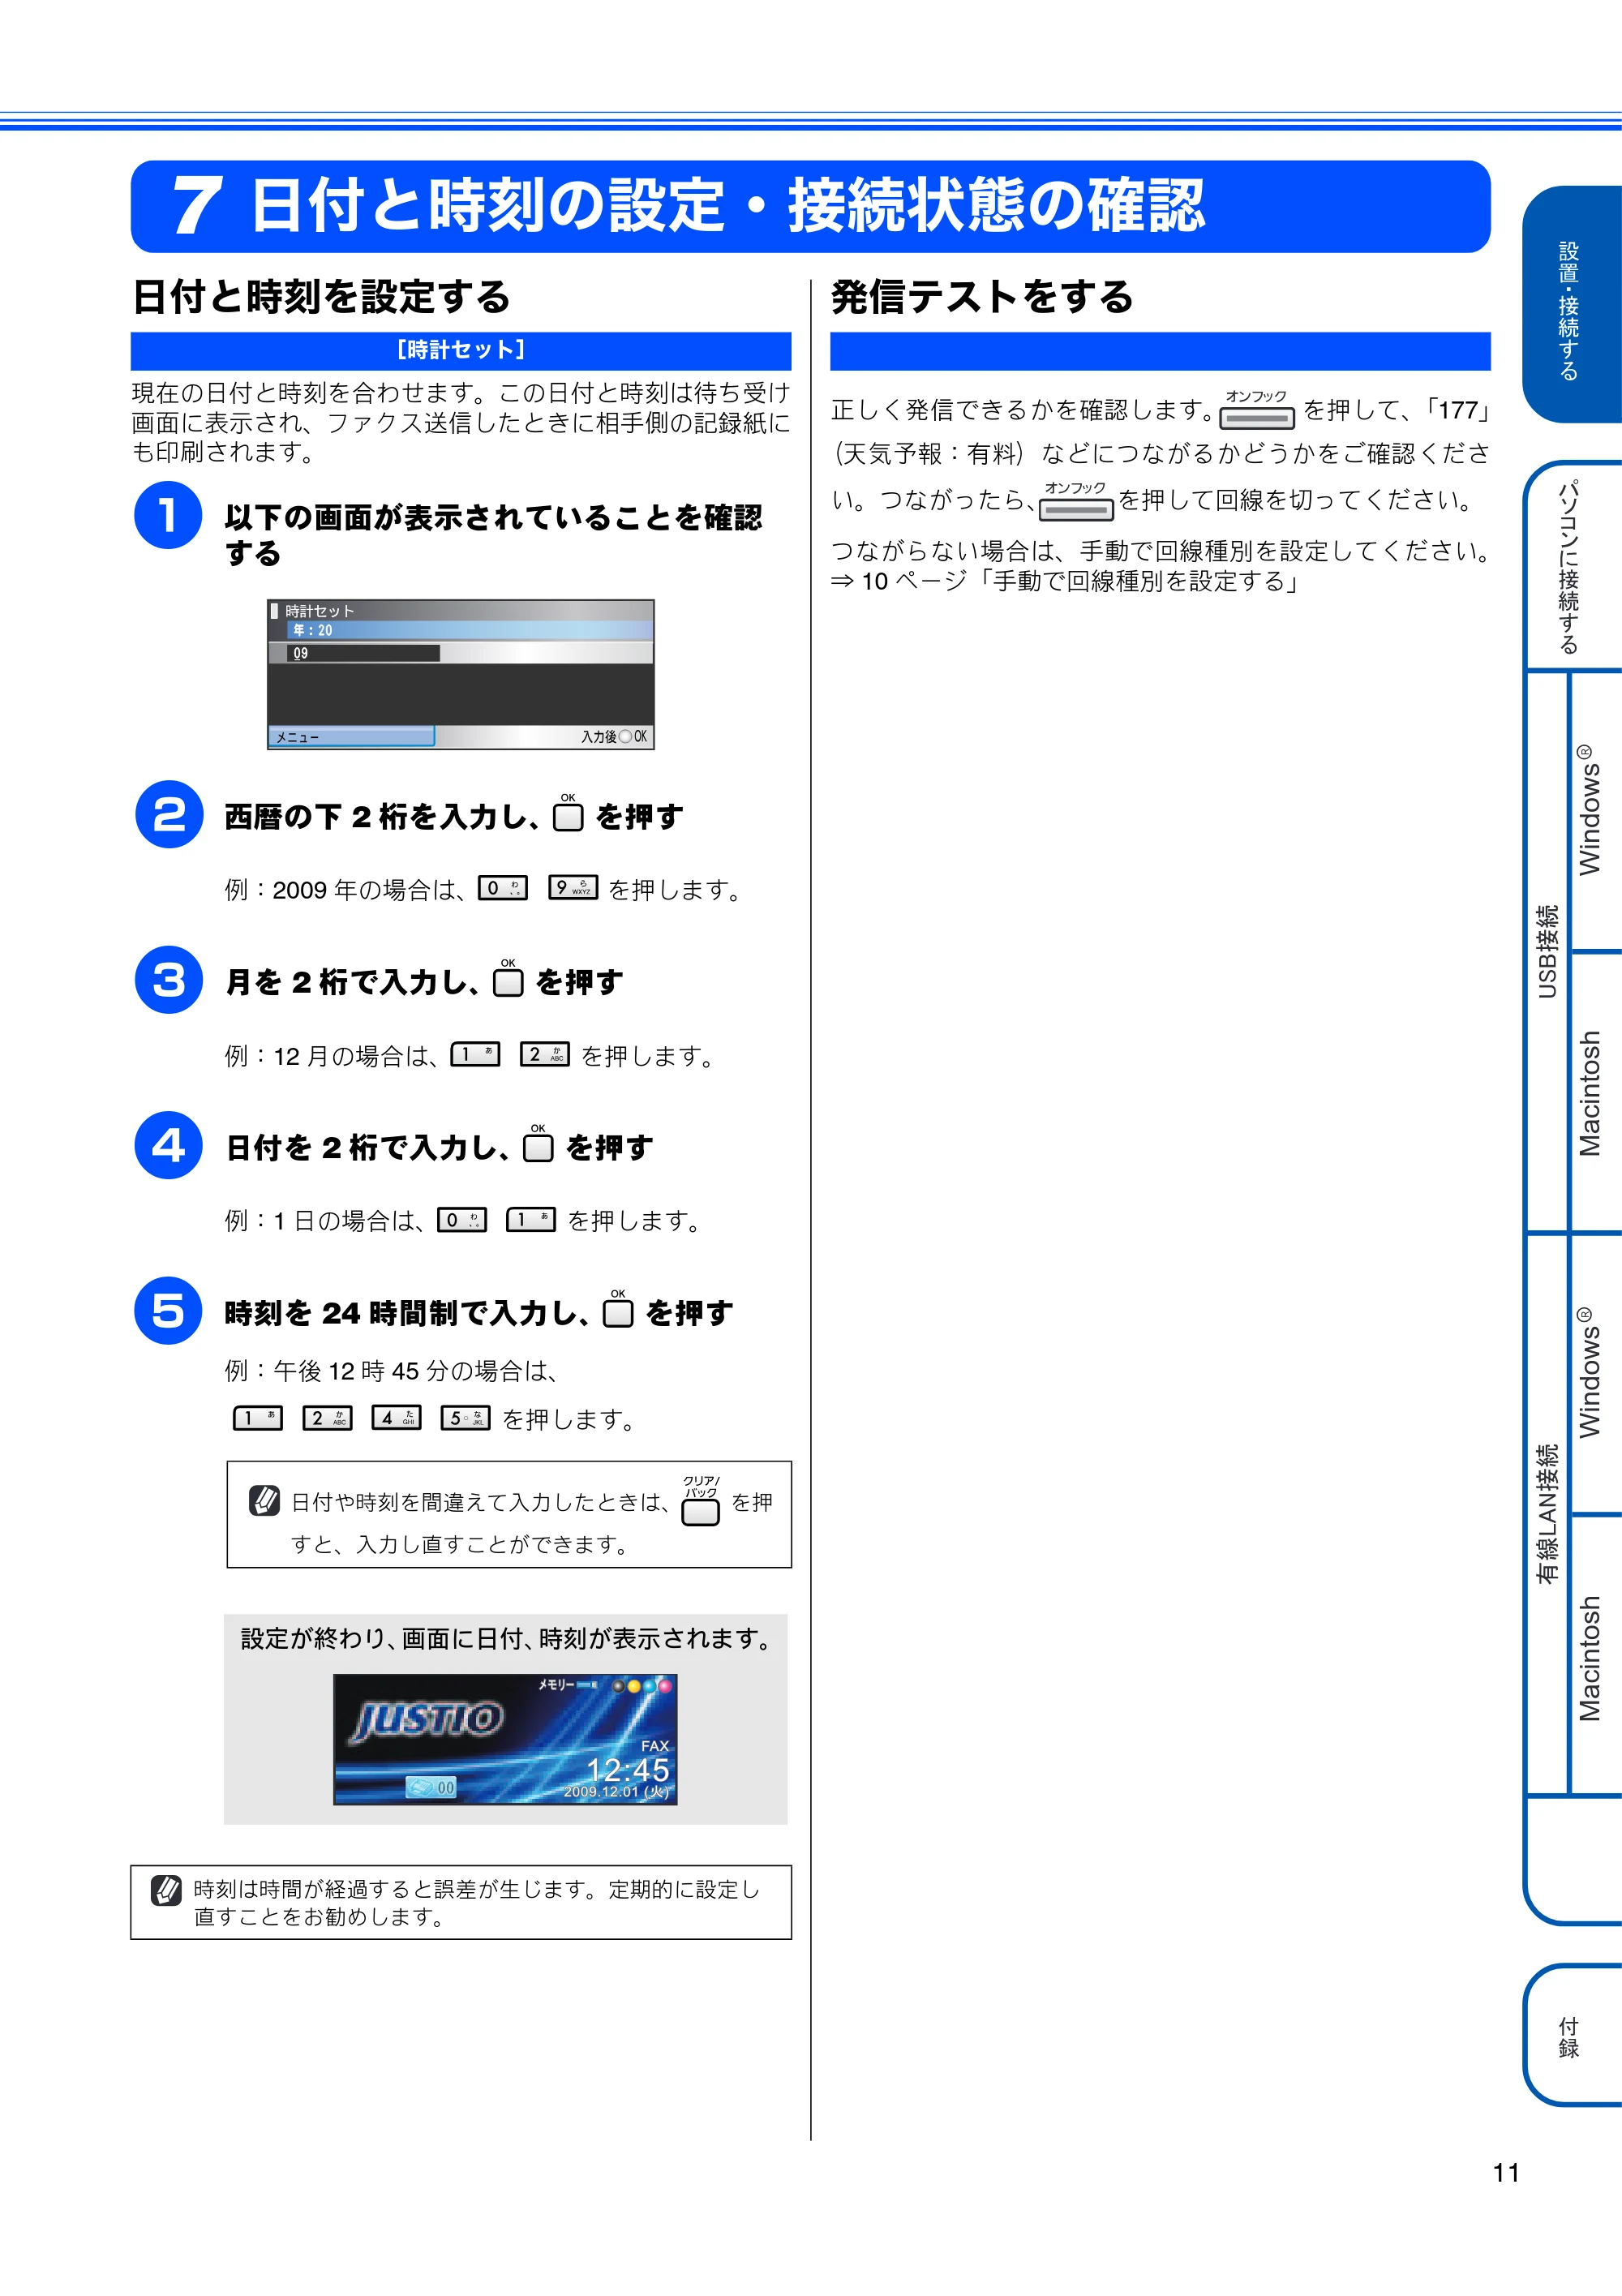The width and height of the screenshot is (1622, 2296).
Task: Click the 2 ABC key icon in the 12時45分 example
Action: pyautogui.click(x=327, y=1418)
